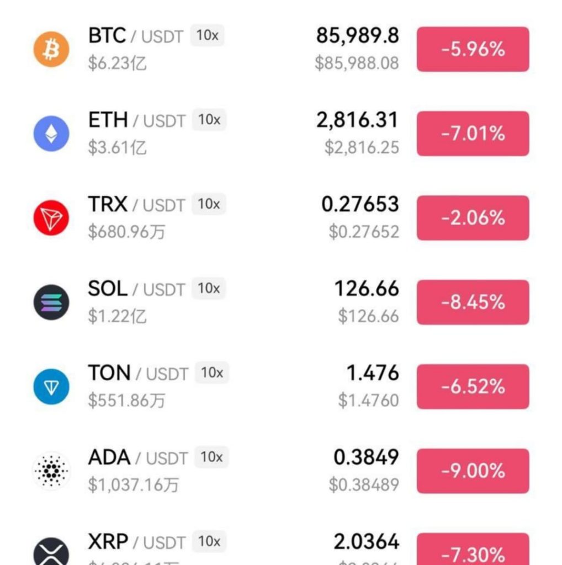Open the BTC / USDT pair name
Image resolution: width=562 pixels, height=565 pixels.
click(x=136, y=36)
